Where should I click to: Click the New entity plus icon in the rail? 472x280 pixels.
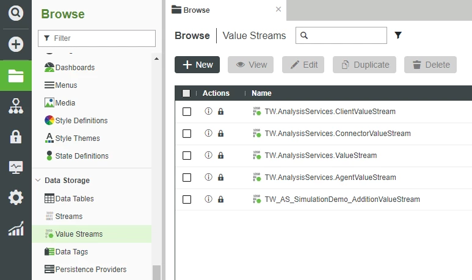pyautogui.click(x=16, y=45)
